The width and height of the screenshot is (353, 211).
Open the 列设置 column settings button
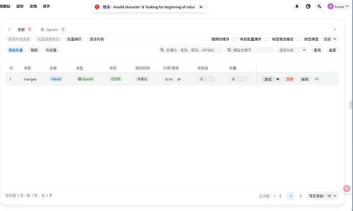[x=51, y=50]
